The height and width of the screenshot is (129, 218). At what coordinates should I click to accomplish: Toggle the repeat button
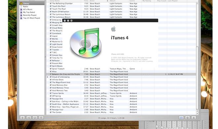[35, 118]
